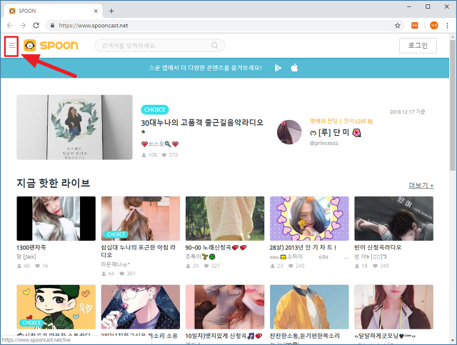Open the 잔잔한소통,듣기편한목소리 thumbnail

tap(309, 307)
